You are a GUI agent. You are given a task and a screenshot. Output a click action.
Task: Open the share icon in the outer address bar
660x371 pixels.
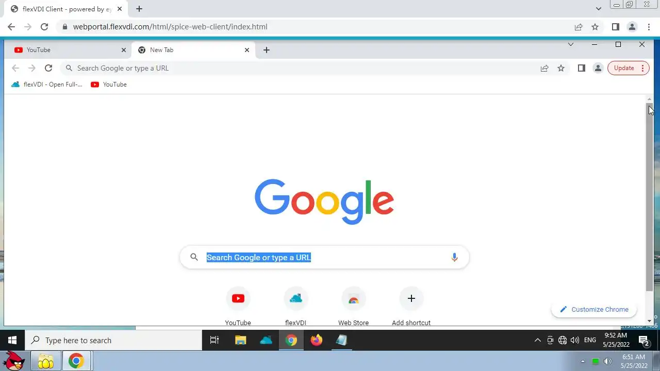(579, 27)
